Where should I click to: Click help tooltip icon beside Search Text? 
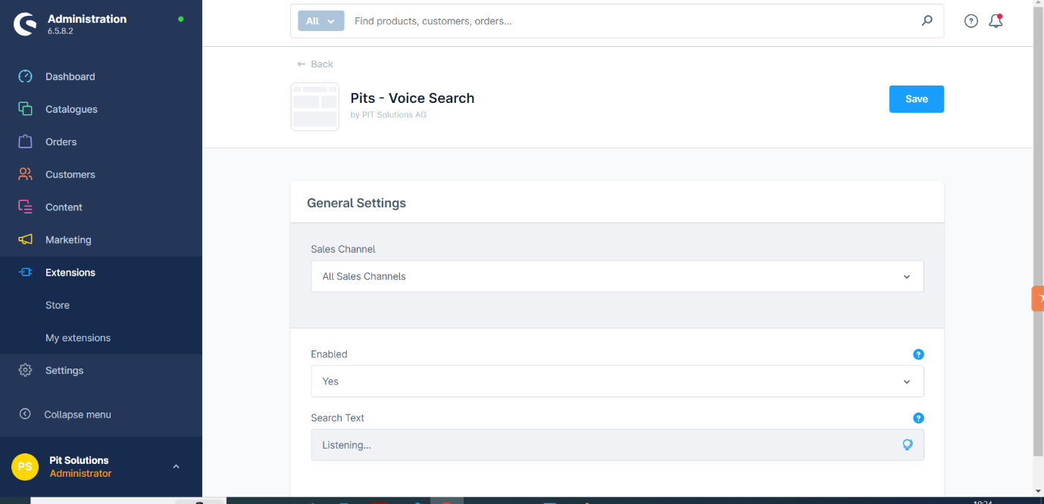tap(918, 418)
